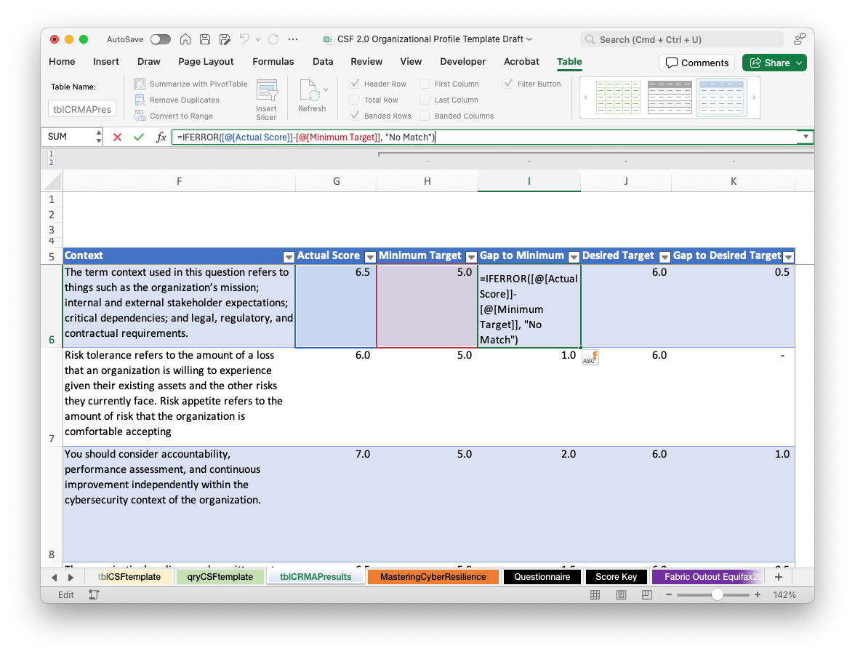Click the share collaboration people icon
This screenshot has width=855, height=657.
pos(800,39)
